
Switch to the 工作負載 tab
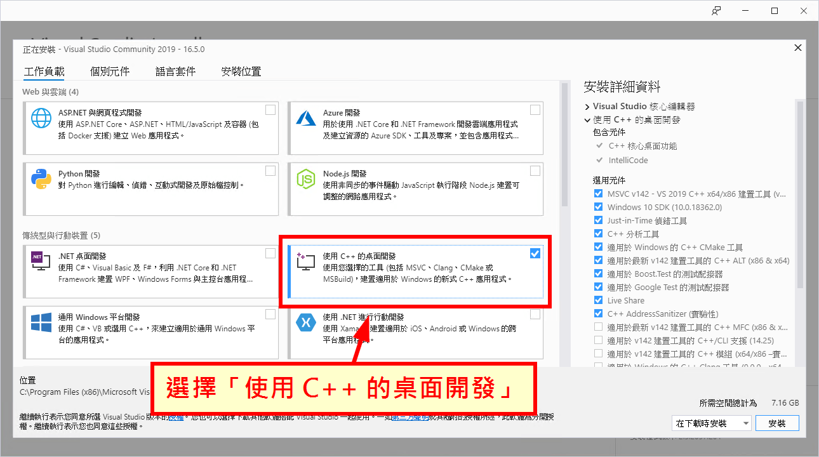click(44, 72)
